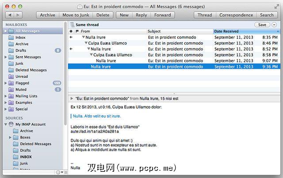Click the Flagged count badge
283x178 pixels.
[x=57, y=83]
